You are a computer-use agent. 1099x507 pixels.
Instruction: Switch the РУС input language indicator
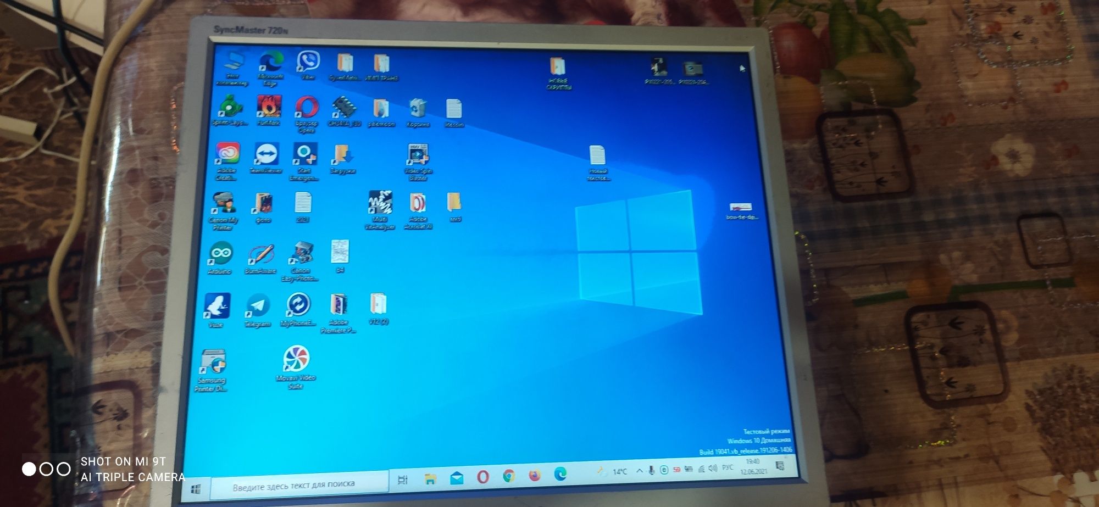pyautogui.click(x=727, y=468)
